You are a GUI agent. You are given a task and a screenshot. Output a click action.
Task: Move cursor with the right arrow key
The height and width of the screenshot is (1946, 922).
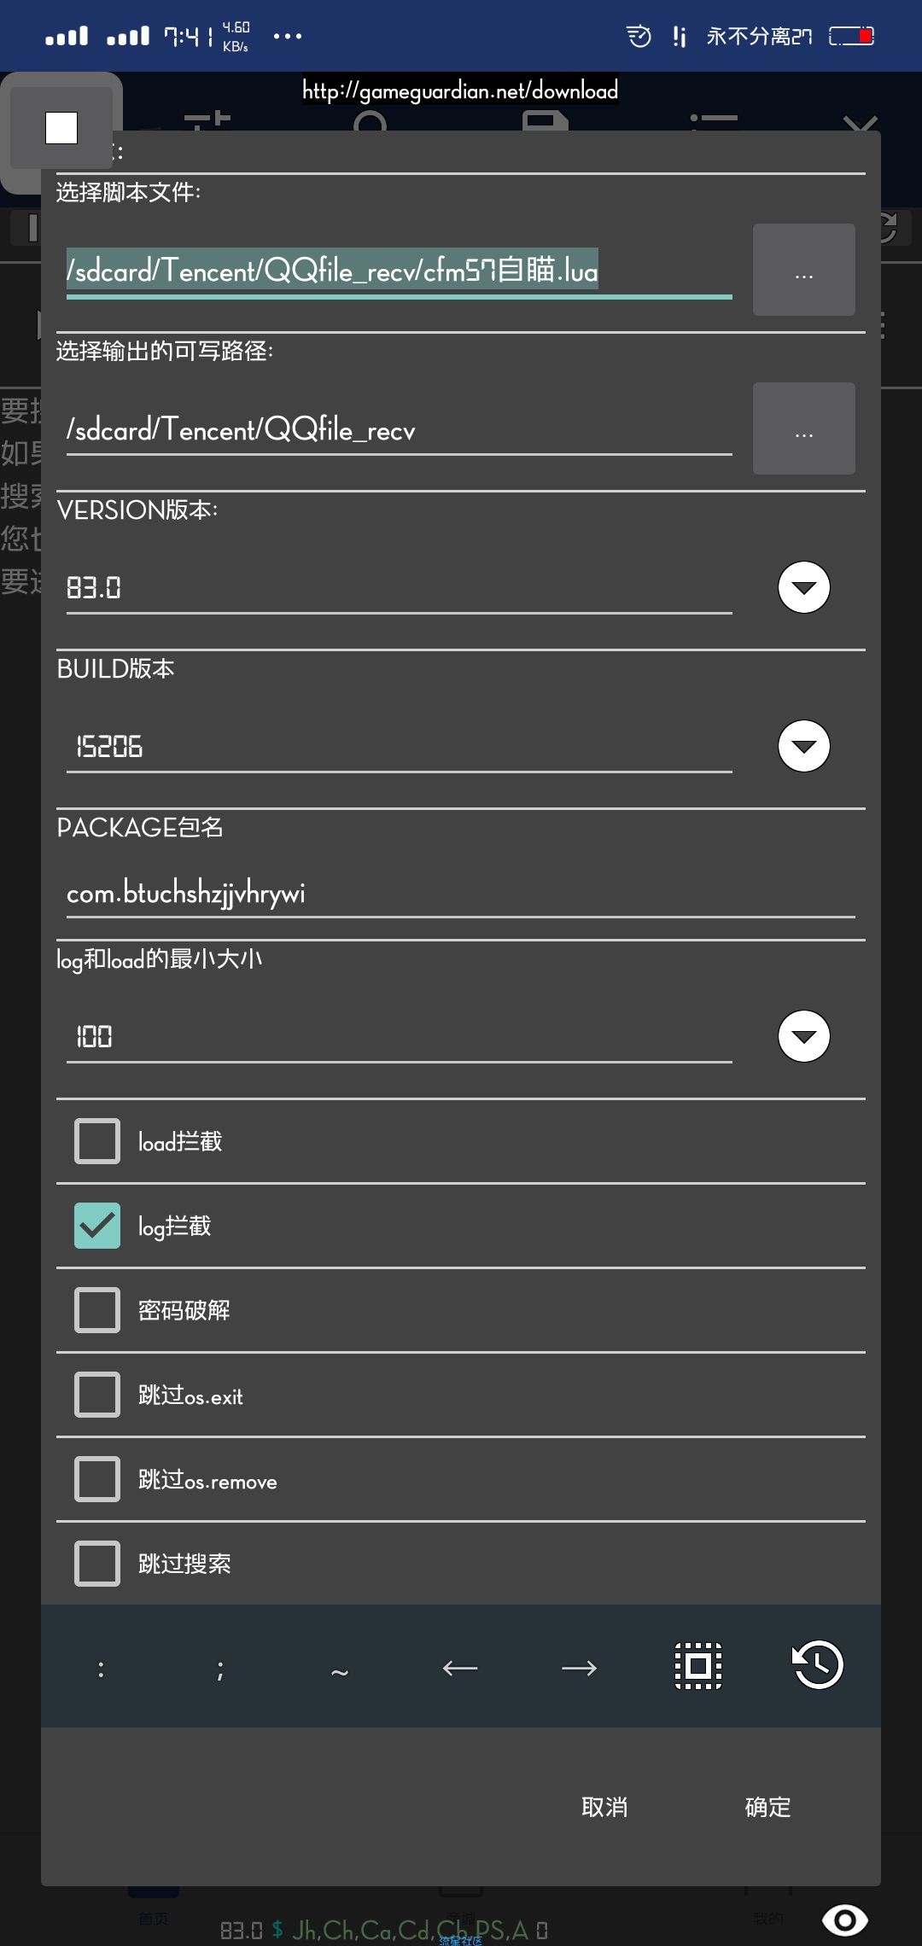tap(579, 1667)
